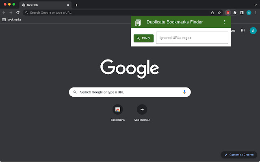The width and height of the screenshot is (260, 162).
Task: Select the New Tab tab
Action: point(45,5)
